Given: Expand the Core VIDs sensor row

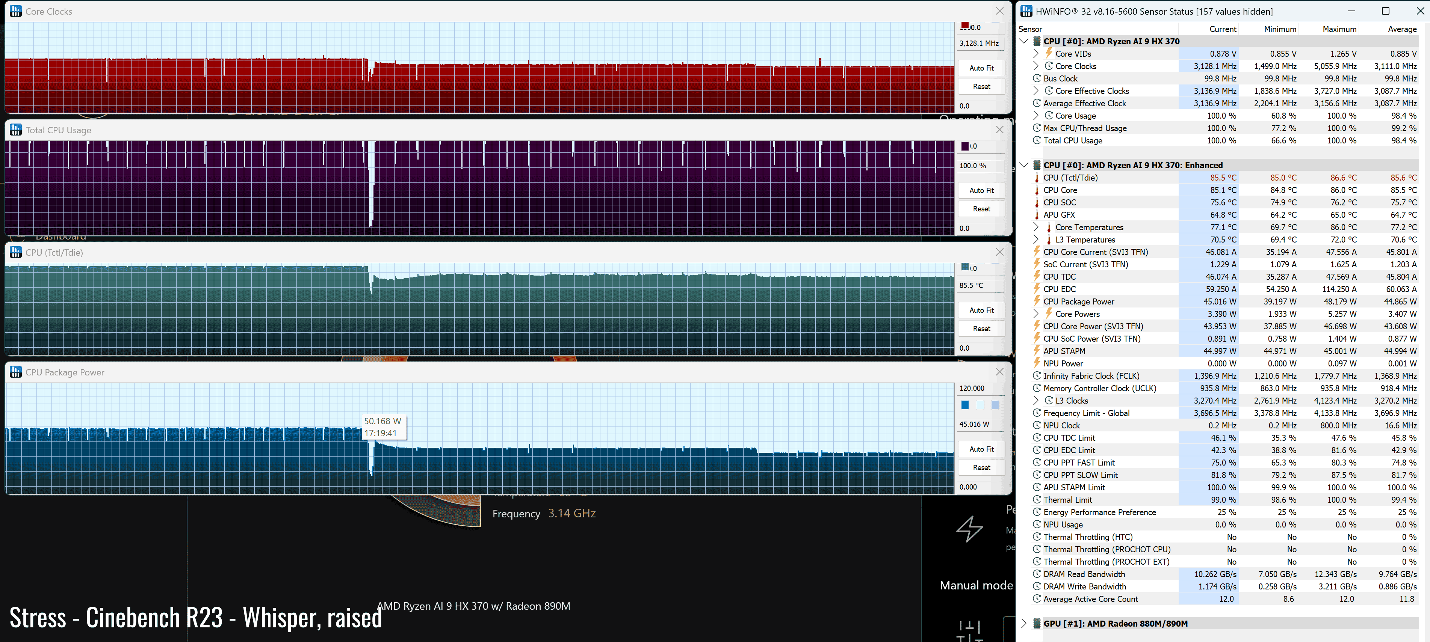Looking at the screenshot, I should coord(1036,54).
